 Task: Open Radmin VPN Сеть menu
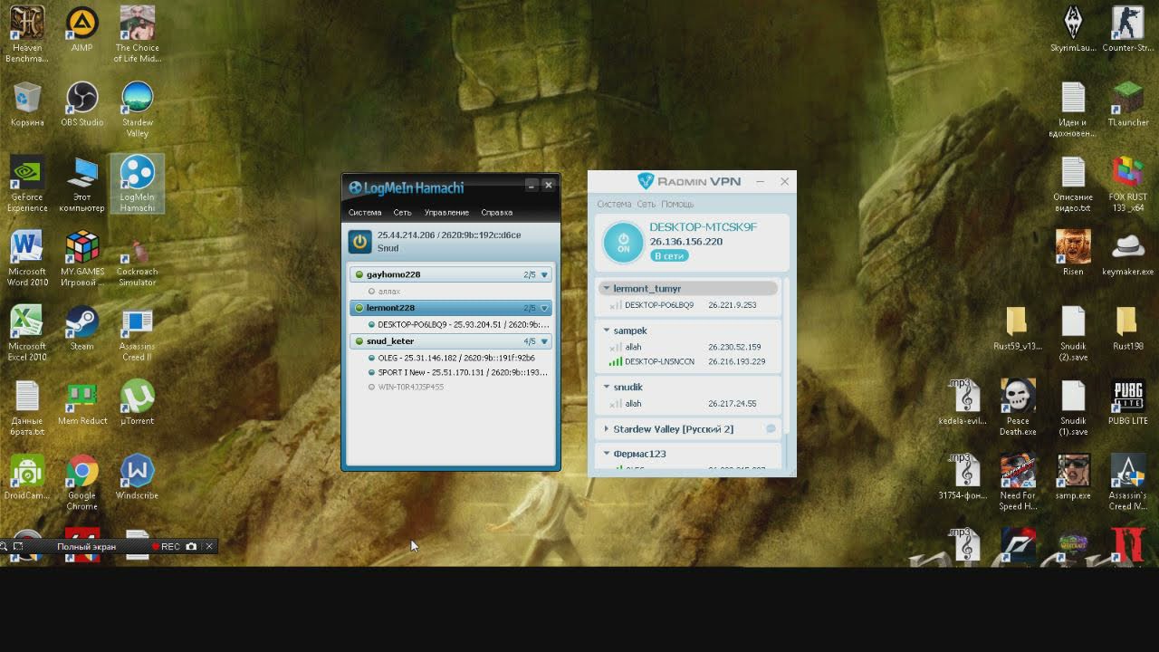646,204
